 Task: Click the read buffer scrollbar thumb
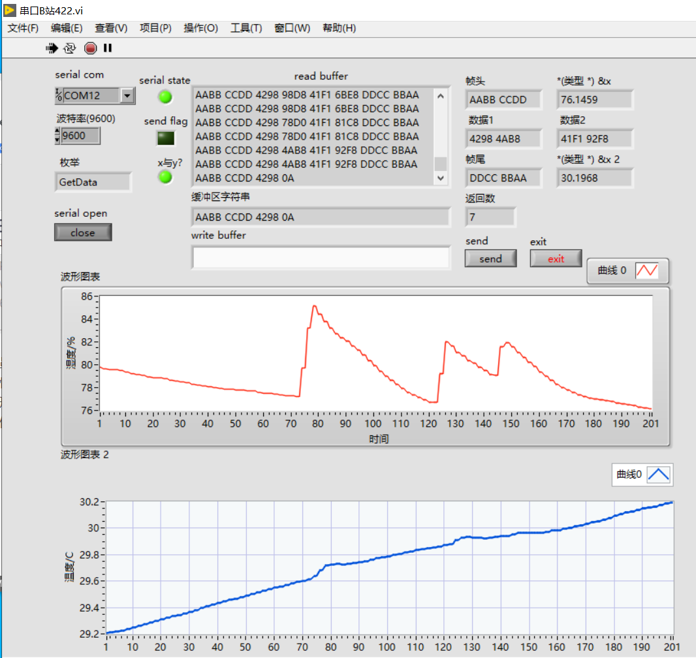(440, 164)
